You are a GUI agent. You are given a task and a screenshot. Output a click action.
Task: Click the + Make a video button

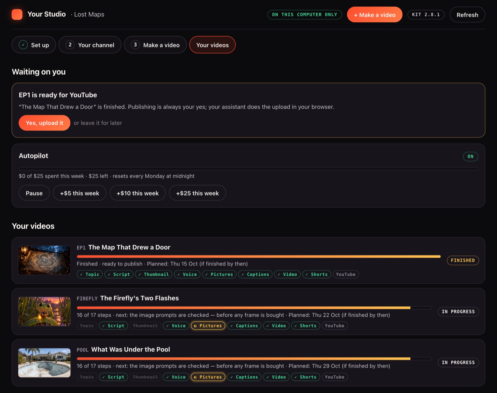point(375,15)
